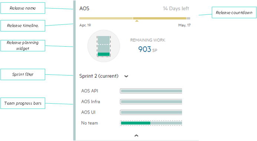The width and height of the screenshot is (257, 141).
Task: Collapse the panel with the bottom chevron
Action: point(136,135)
